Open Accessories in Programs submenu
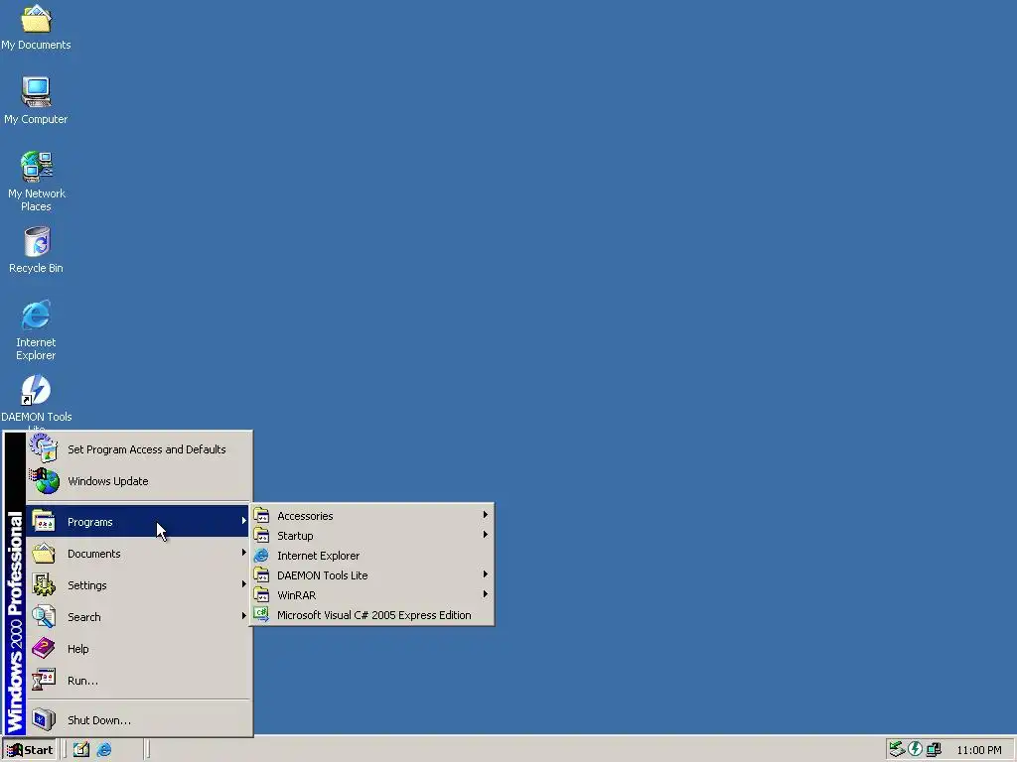The height and width of the screenshot is (762, 1017). pyautogui.click(x=372, y=516)
